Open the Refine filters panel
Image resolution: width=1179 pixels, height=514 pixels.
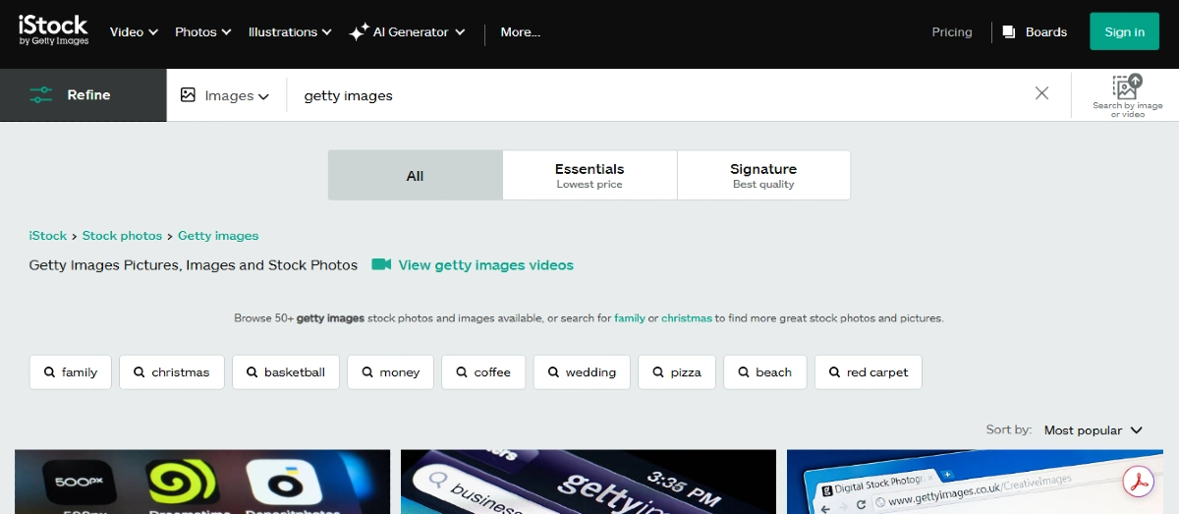84,95
